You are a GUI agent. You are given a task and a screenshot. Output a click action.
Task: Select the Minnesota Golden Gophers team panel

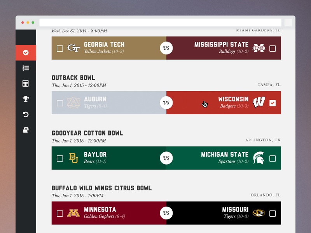coord(109,213)
